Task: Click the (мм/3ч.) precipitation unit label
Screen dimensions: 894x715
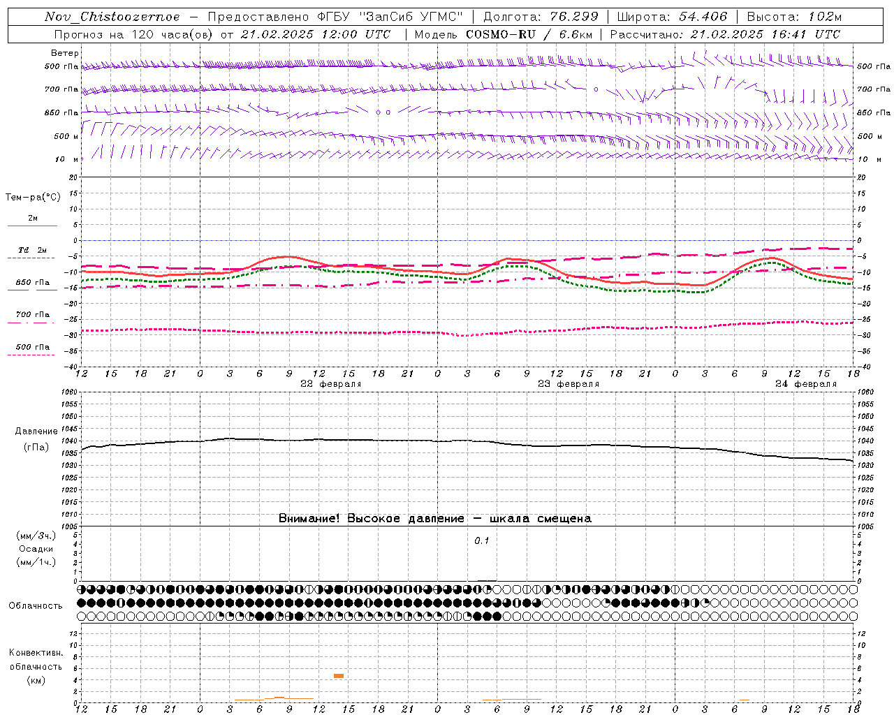Action: [36, 536]
